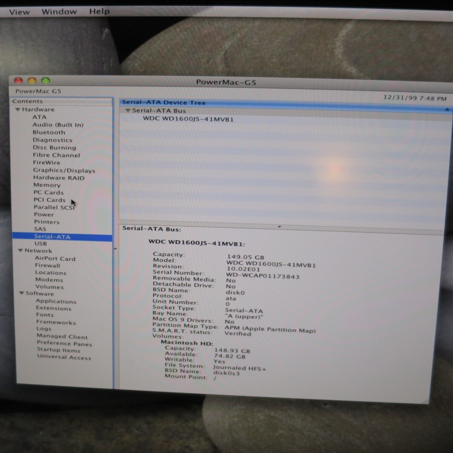Image resolution: width=453 pixels, height=453 pixels.
Task: Select PC Cards entry
Action: pyautogui.click(x=48, y=193)
